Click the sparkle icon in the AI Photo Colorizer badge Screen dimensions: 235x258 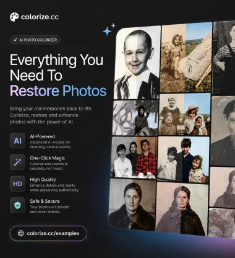(15, 40)
